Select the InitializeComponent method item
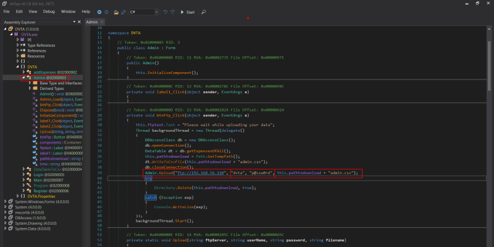 [x=61, y=115]
